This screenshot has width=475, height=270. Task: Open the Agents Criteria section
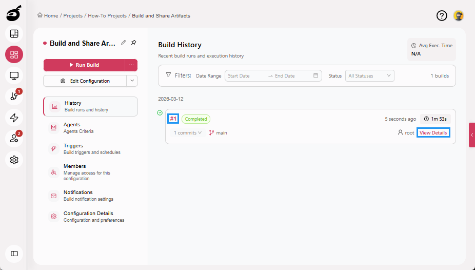[x=91, y=128]
